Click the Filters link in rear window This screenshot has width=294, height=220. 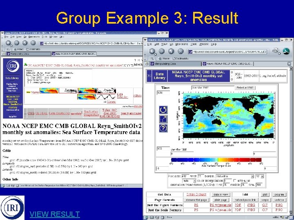(137, 95)
